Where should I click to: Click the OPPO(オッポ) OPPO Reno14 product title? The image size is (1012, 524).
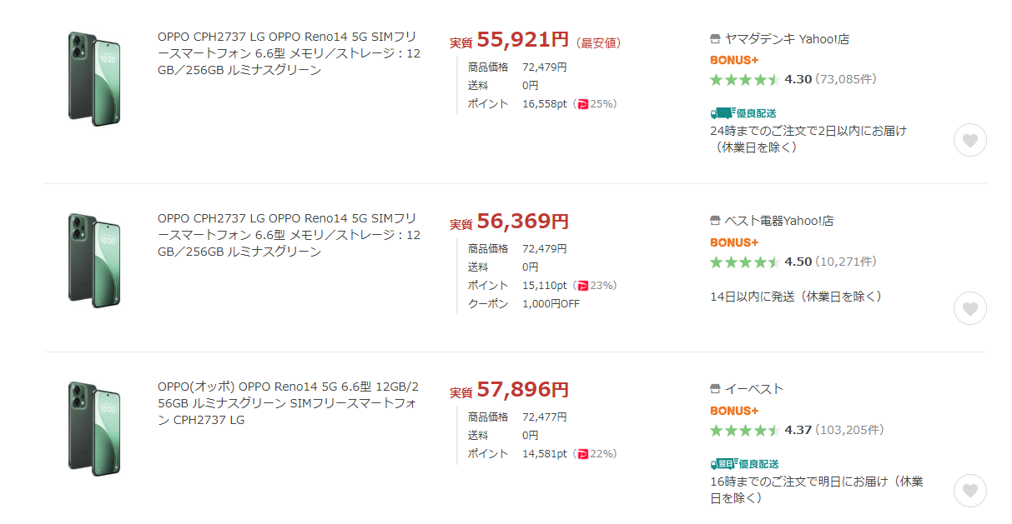(x=288, y=403)
